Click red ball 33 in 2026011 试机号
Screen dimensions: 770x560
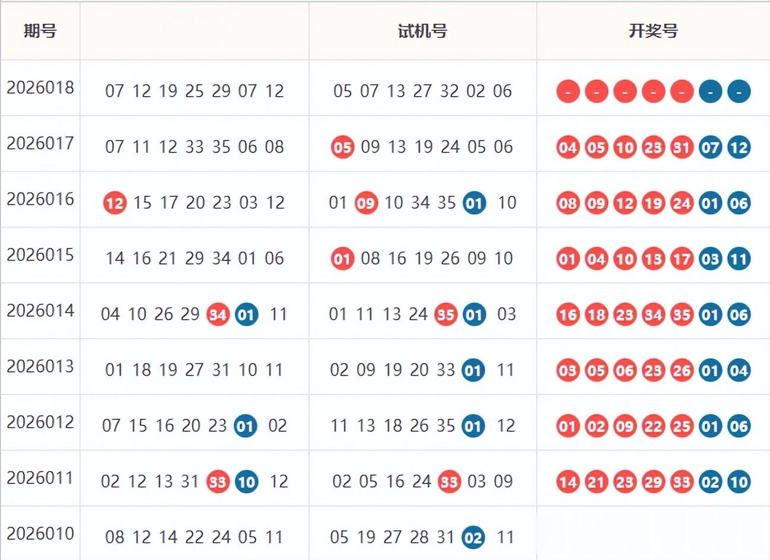coord(449,482)
